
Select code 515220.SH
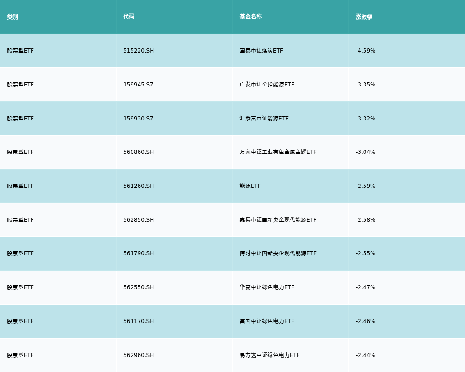(x=139, y=51)
